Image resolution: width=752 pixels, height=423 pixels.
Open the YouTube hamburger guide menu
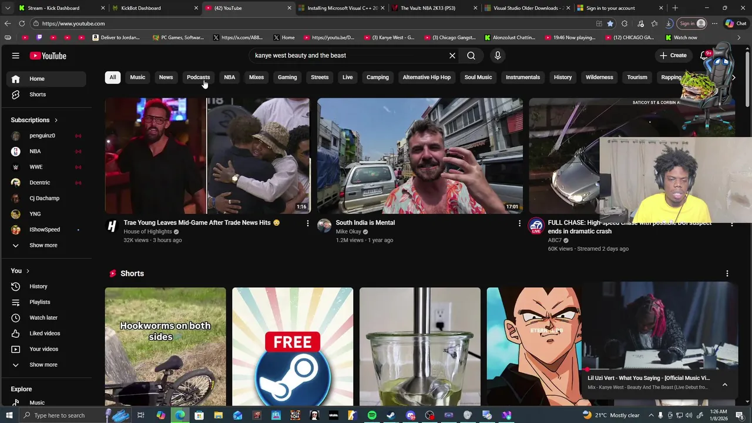(x=16, y=56)
